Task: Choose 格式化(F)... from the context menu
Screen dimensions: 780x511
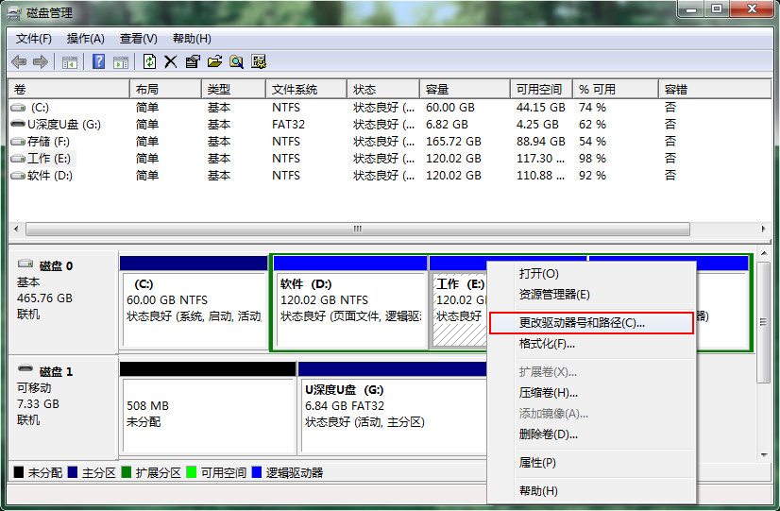Action: (x=547, y=344)
